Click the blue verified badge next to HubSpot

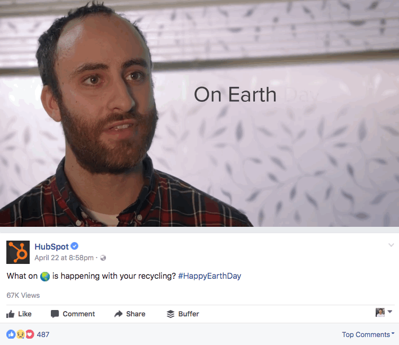click(74, 246)
